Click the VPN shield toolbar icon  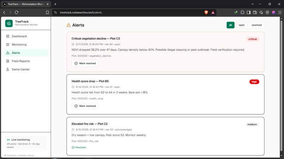tap(267, 12)
